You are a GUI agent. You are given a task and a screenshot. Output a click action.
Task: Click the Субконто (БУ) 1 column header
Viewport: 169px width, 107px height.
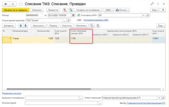point(102,35)
